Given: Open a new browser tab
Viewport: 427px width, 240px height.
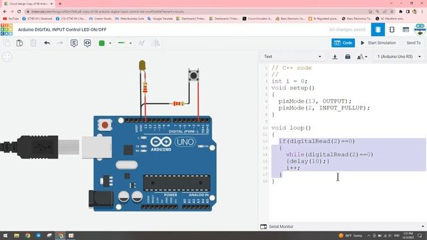Looking at the screenshot, I should (x=60, y=4).
